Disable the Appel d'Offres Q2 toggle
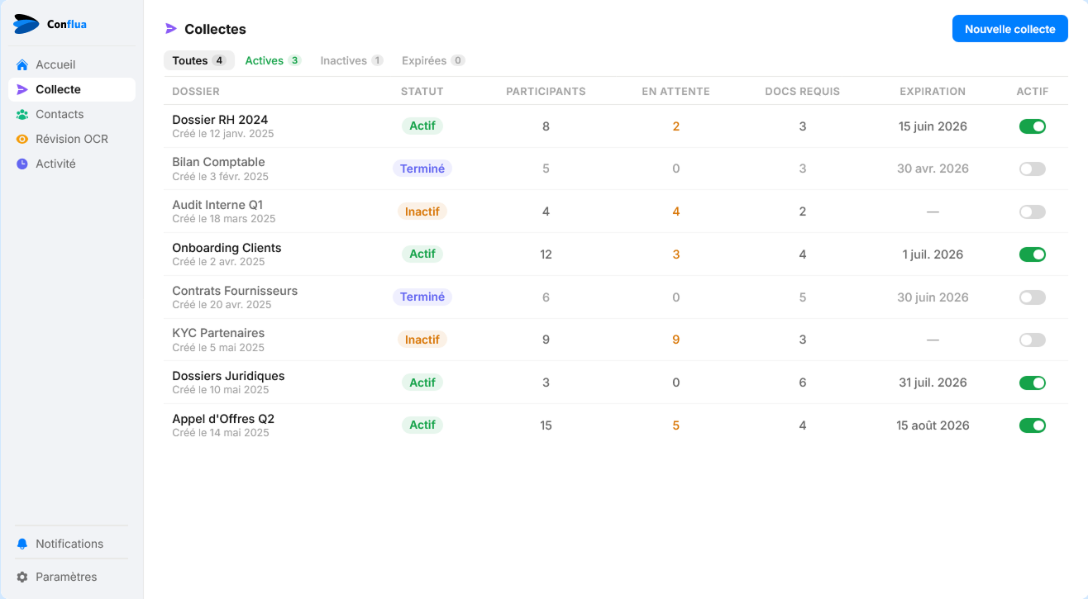Image resolution: width=1088 pixels, height=599 pixels. (1033, 425)
